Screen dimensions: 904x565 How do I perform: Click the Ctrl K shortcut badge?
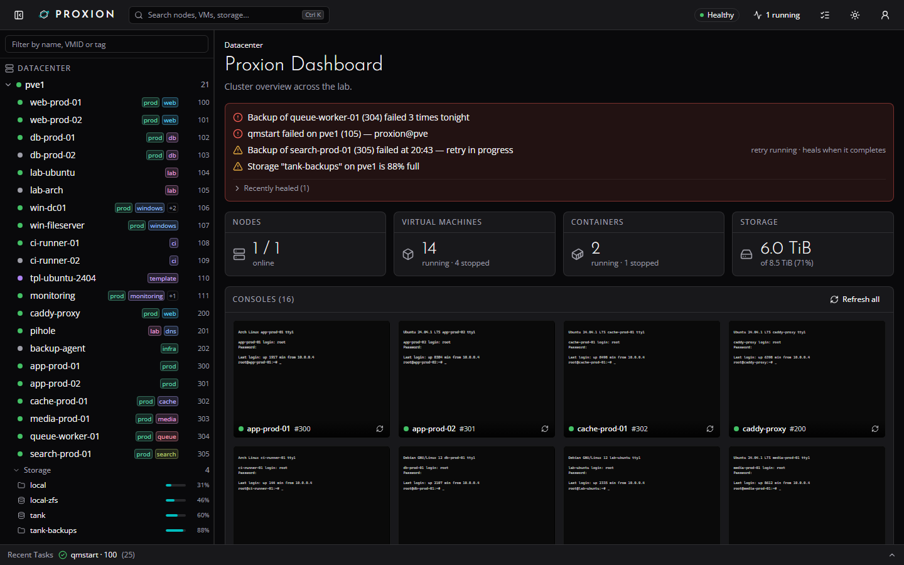(x=313, y=15)
